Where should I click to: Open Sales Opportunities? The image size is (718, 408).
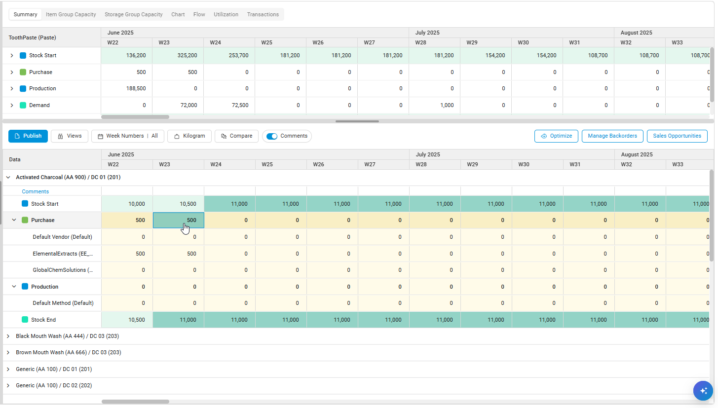click(x=677, y=136)
